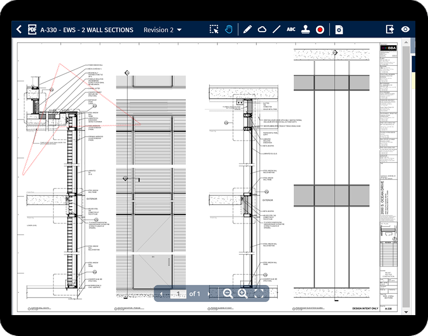Select the straight line annotation tool
This screenshot has height=336, width=428.
pyautogui.click(x=276, y=29)
